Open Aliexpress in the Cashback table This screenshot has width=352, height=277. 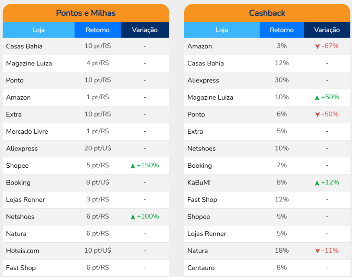[203, 80]
